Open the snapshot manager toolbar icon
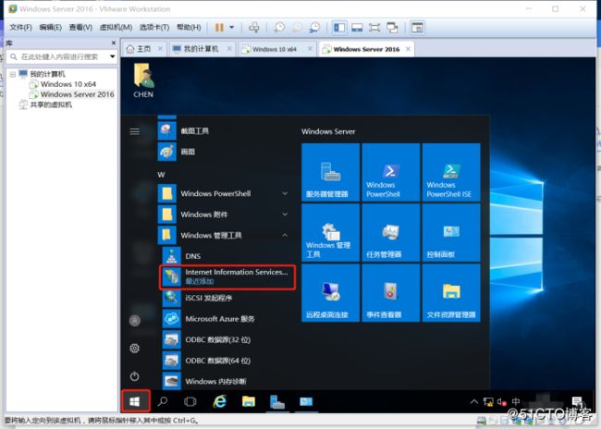The height and width of the screenshot is (429, 601). [314, 28]
